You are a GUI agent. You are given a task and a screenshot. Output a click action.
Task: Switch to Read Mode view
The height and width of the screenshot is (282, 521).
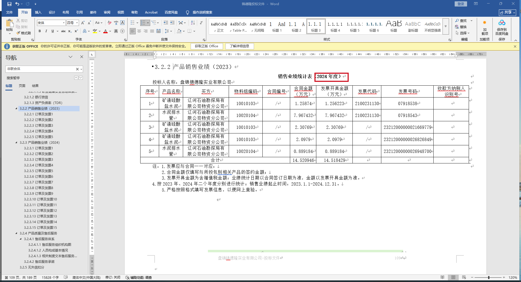[442, 277]
